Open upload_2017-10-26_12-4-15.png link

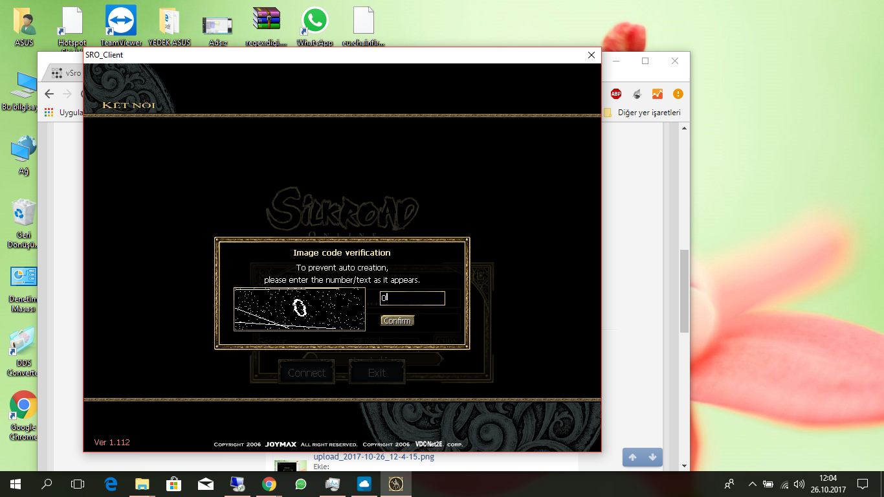(x=374, y=457)
